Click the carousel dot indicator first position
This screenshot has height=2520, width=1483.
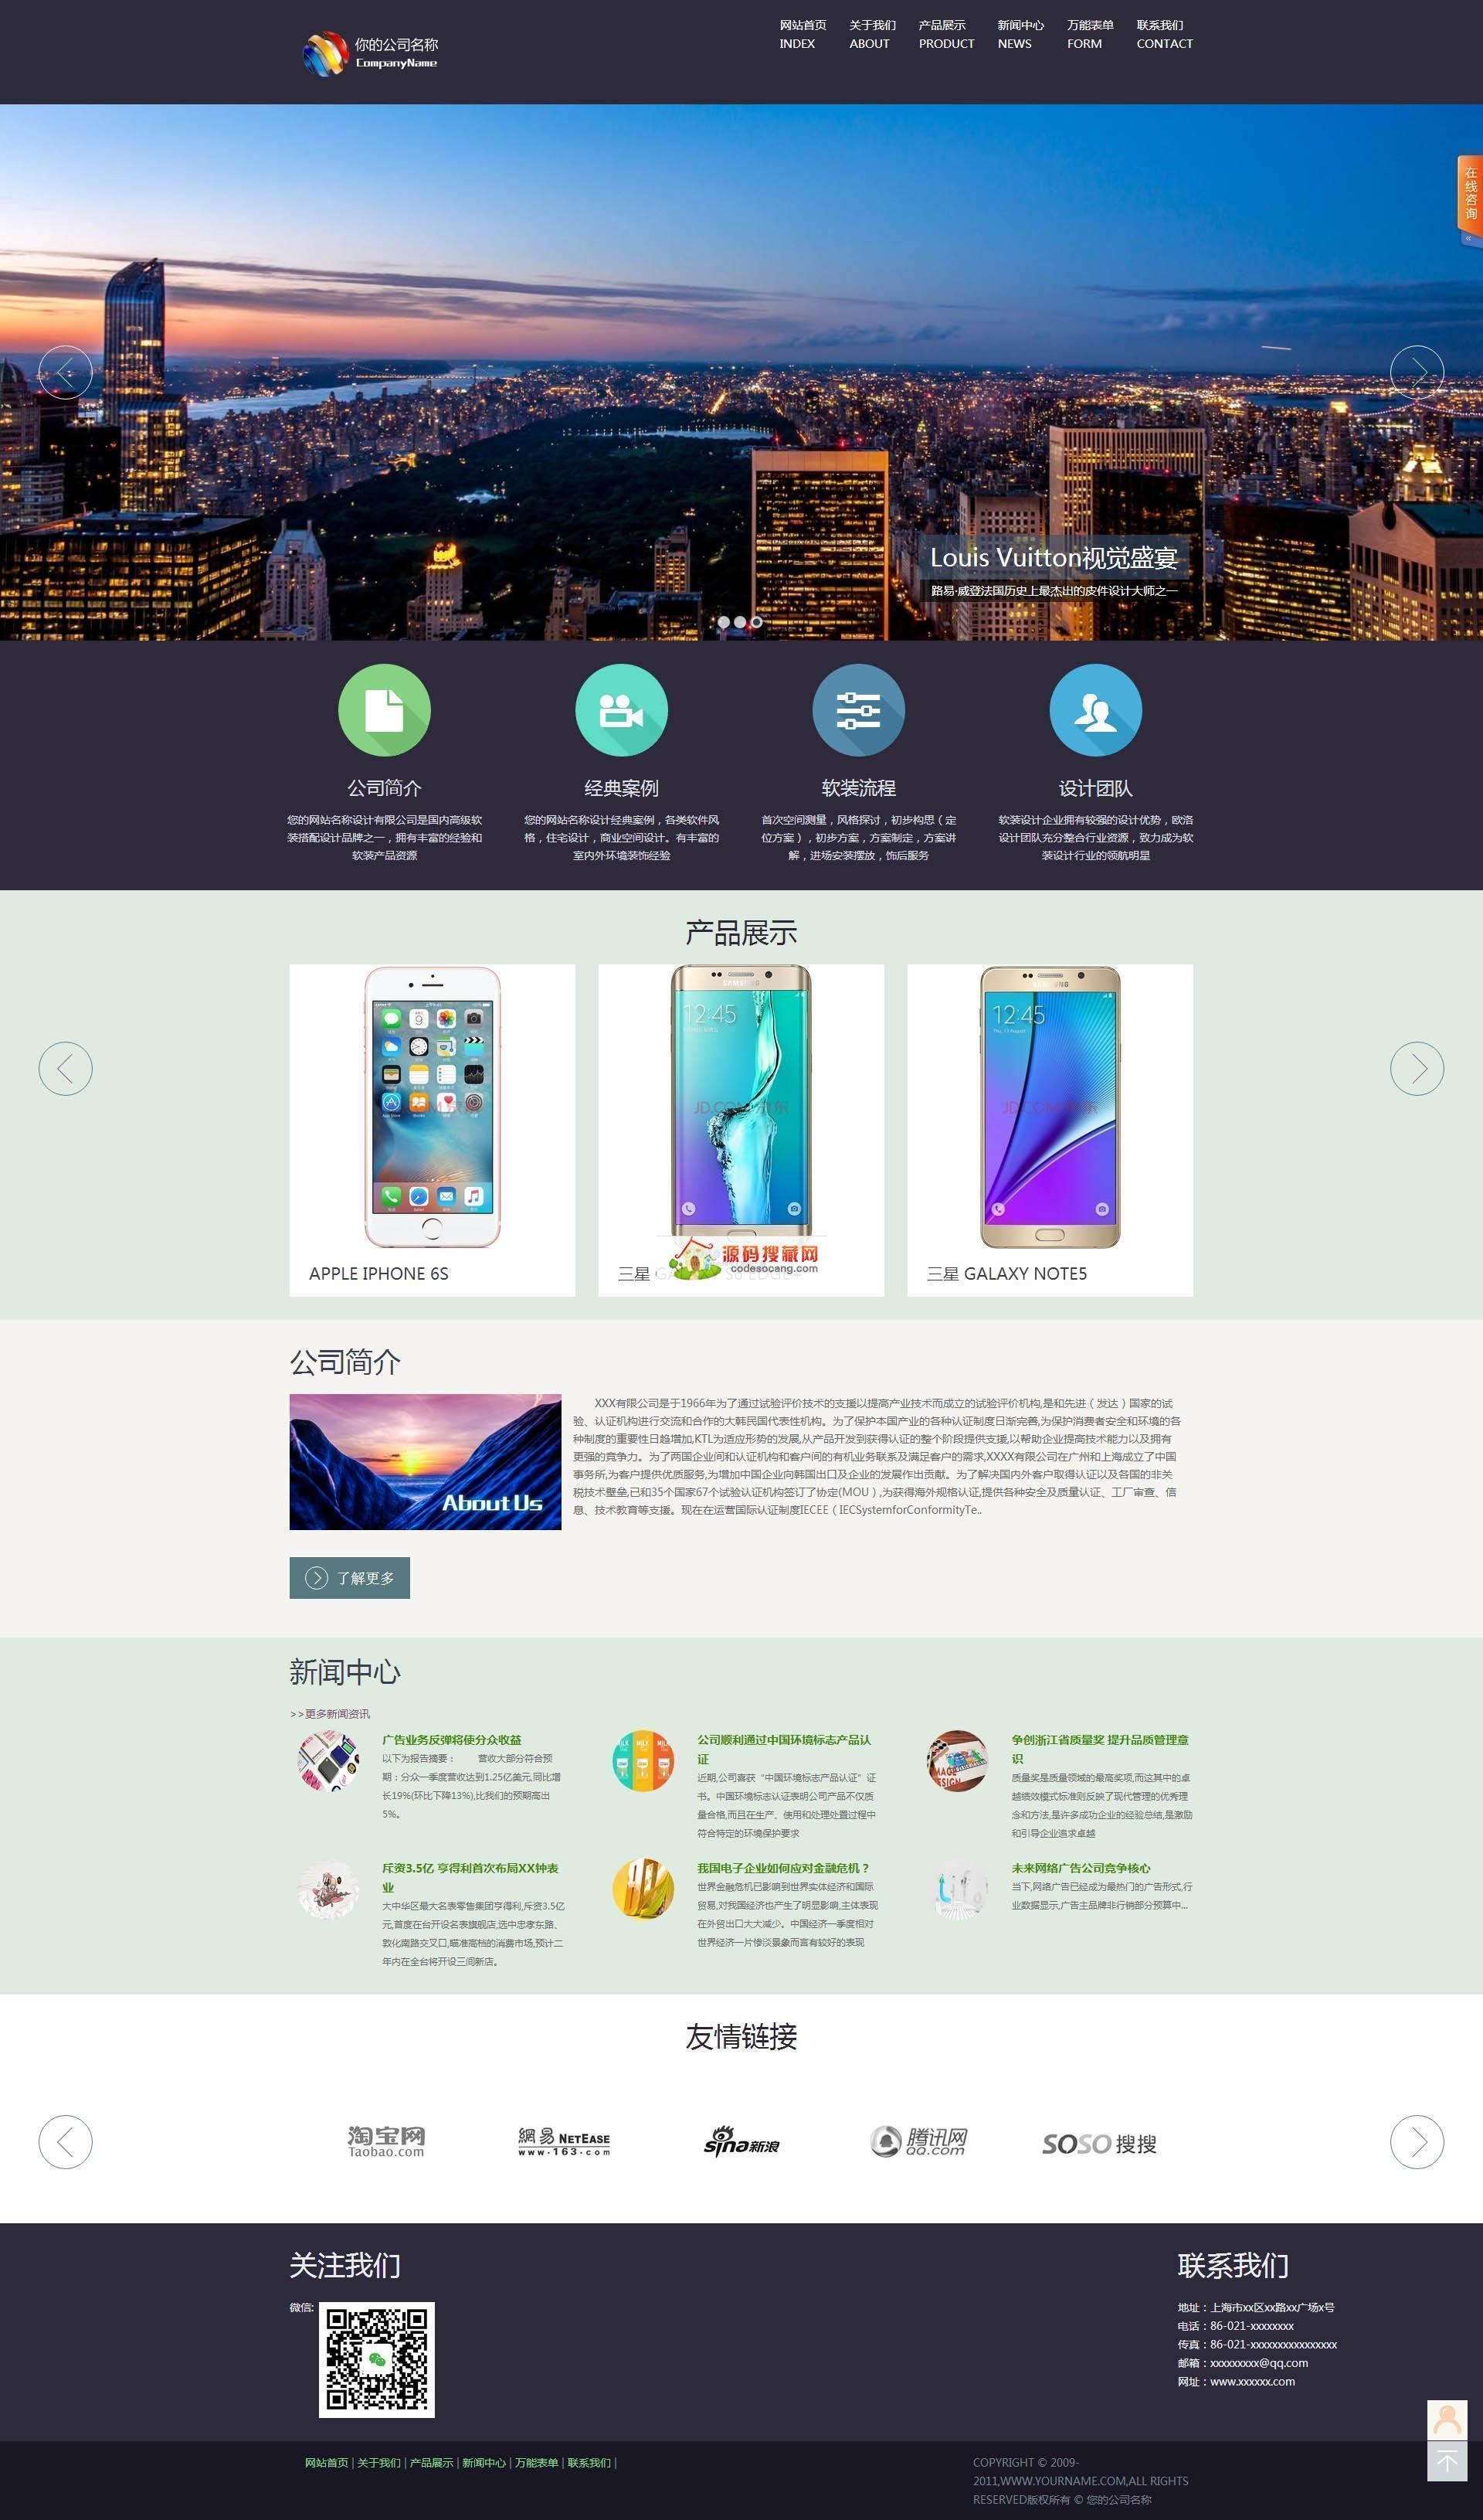coord(722,617)
